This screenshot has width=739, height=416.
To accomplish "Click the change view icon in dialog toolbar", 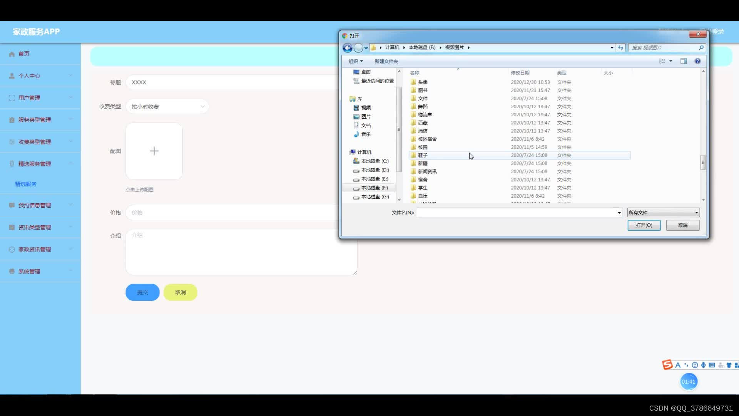I will click(662, 61).
